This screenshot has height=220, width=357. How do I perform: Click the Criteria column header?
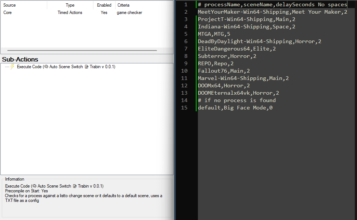(123, 5)
